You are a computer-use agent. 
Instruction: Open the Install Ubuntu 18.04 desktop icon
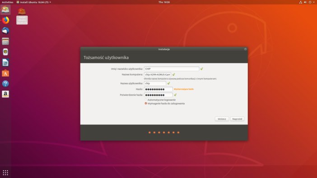(22, 16)
